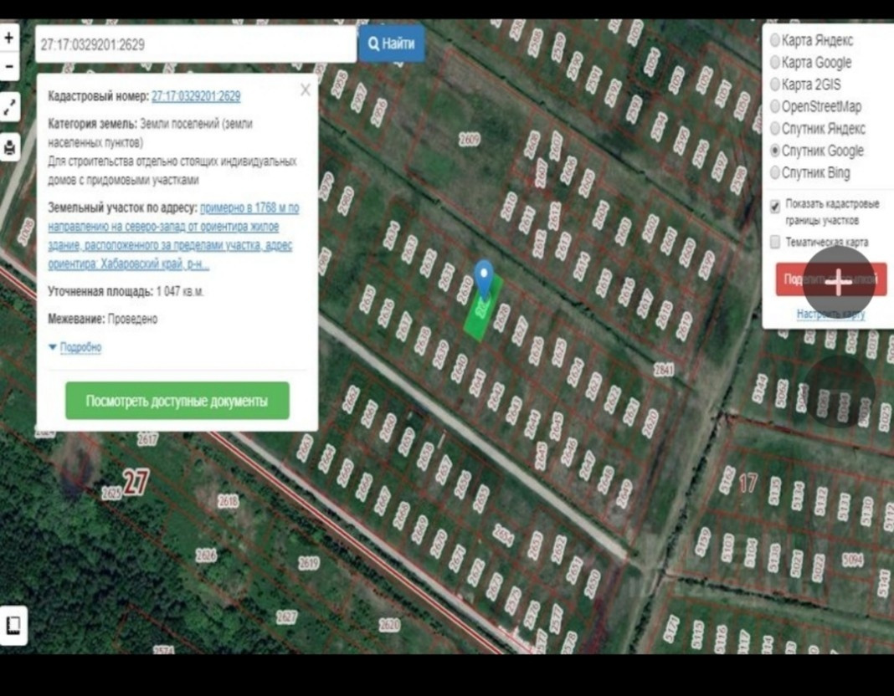
Task: Close the cadastral info popup
Action: pyautogui.click(x=306, y=90)
